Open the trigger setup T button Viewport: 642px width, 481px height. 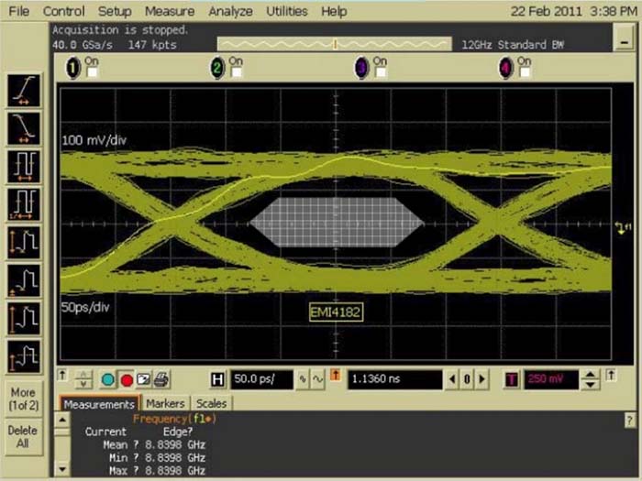(512, 380)
